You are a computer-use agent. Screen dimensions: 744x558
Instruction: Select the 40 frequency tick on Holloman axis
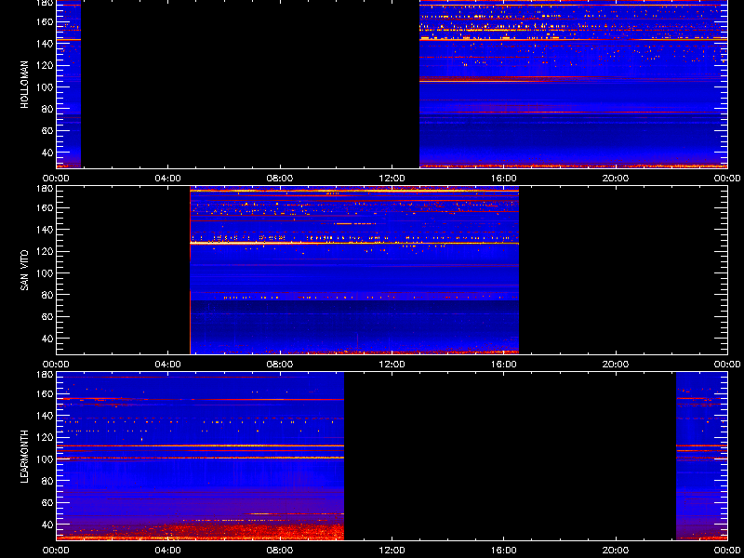(x=49, y=153)
